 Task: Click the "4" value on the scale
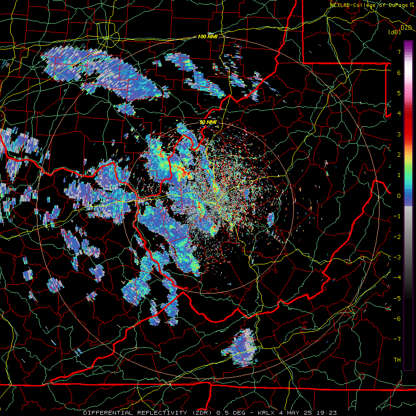click(399, 114)
